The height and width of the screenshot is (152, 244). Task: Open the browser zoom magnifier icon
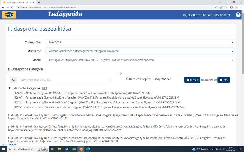216,7
